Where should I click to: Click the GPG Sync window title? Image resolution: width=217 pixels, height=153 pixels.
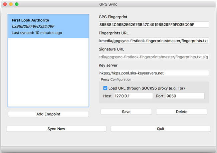point(108,4)
